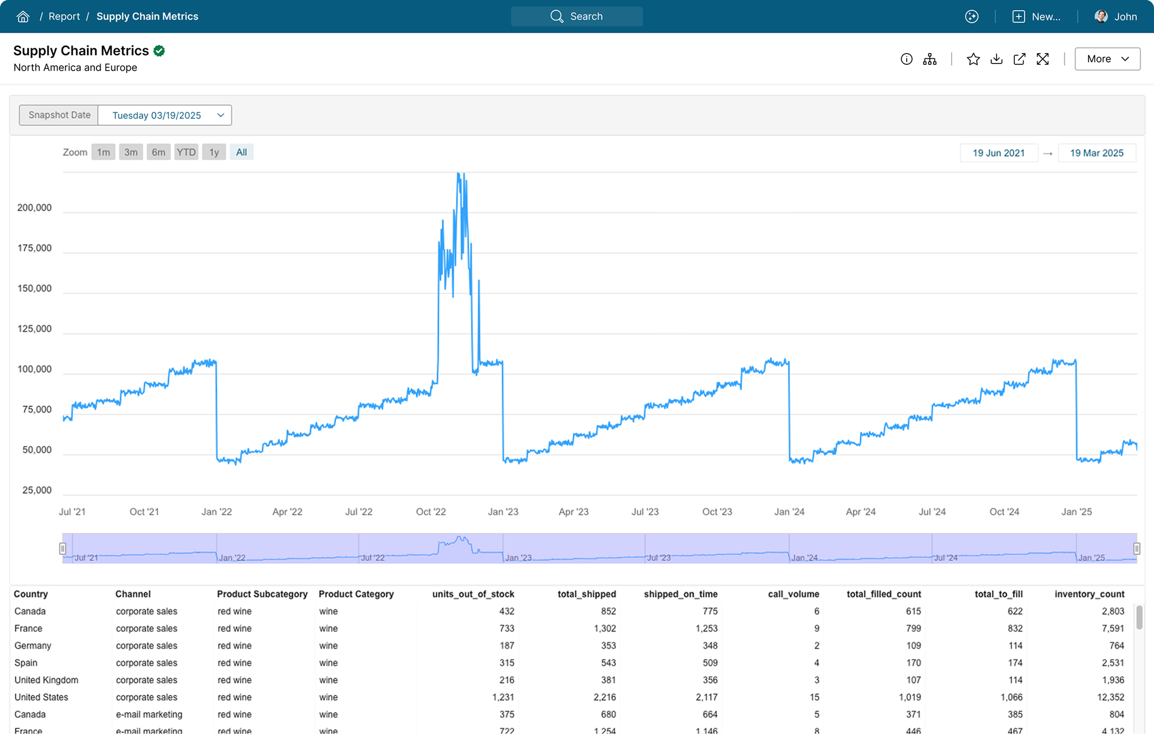
Task: Click the globe icon in the top bar
Action: pyautogui.click(x=972, y=16)
